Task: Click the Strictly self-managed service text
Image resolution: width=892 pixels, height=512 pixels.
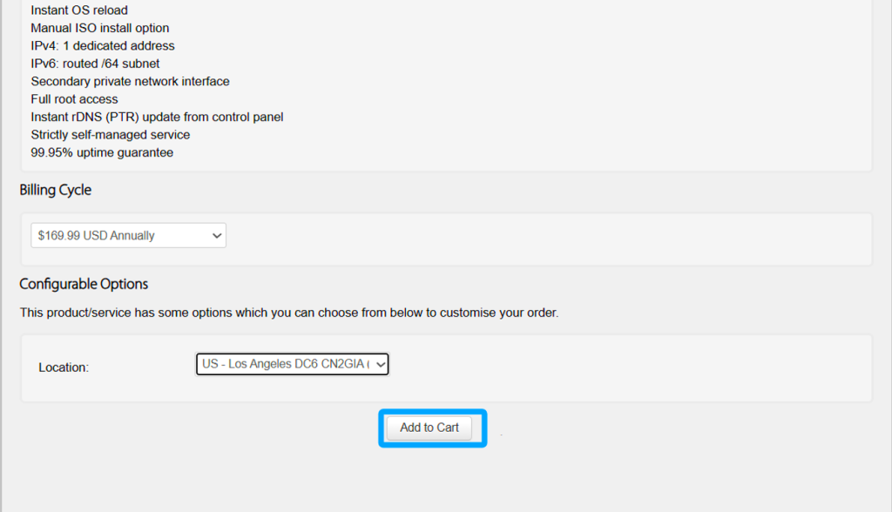Action: tap(110, 135)
